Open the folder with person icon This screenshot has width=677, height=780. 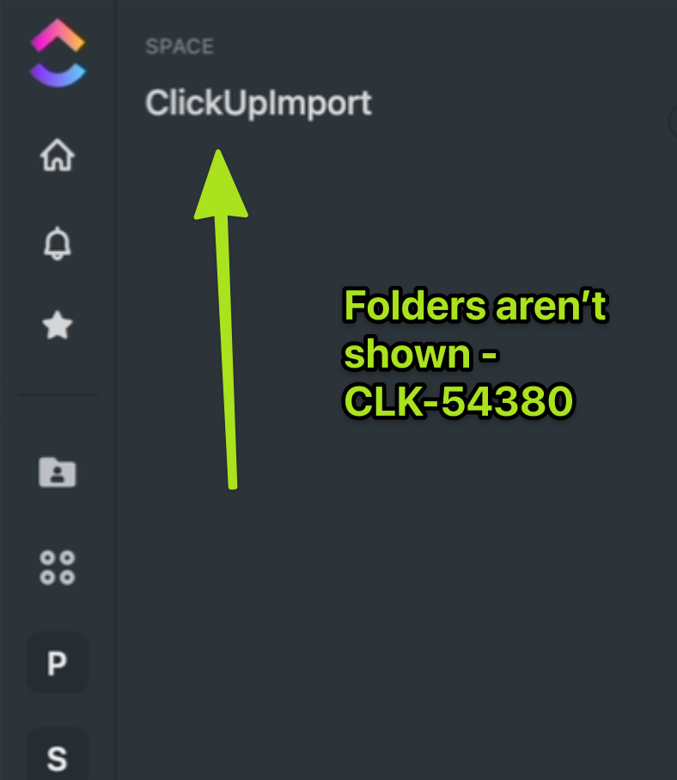pos(58,472)
